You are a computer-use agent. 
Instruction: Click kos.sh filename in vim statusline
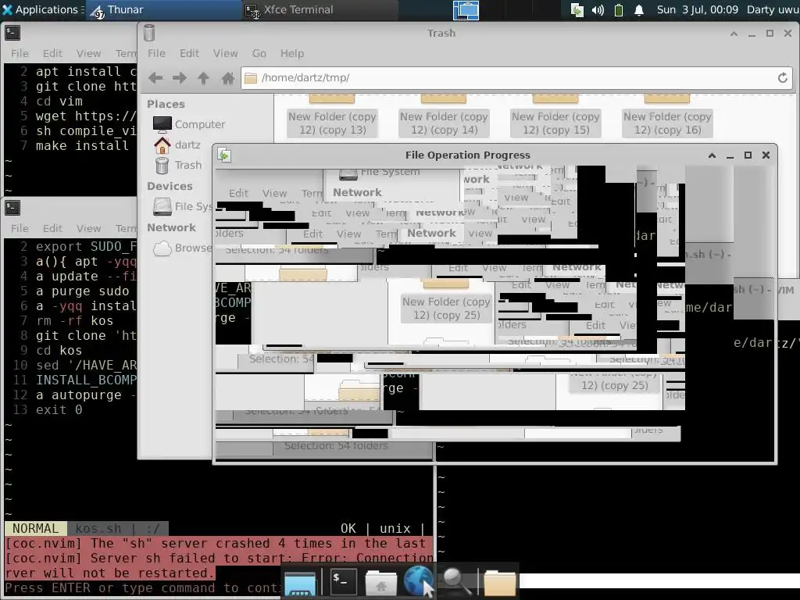pos(98,529)
